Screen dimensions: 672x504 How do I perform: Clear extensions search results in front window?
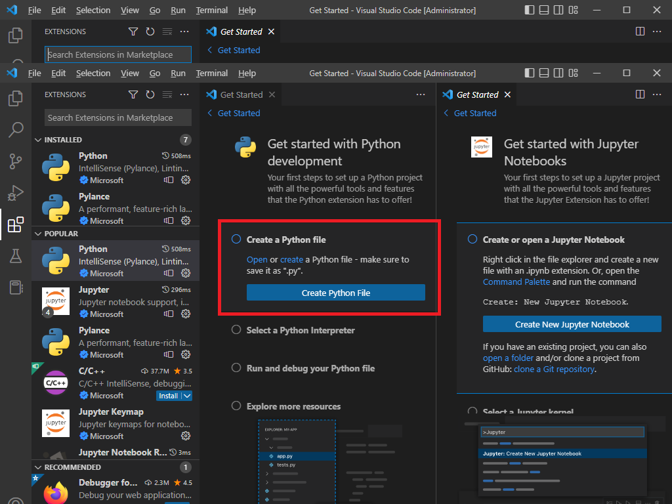coord(167,94)
